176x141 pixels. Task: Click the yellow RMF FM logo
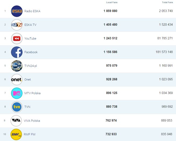click(16, 134)
